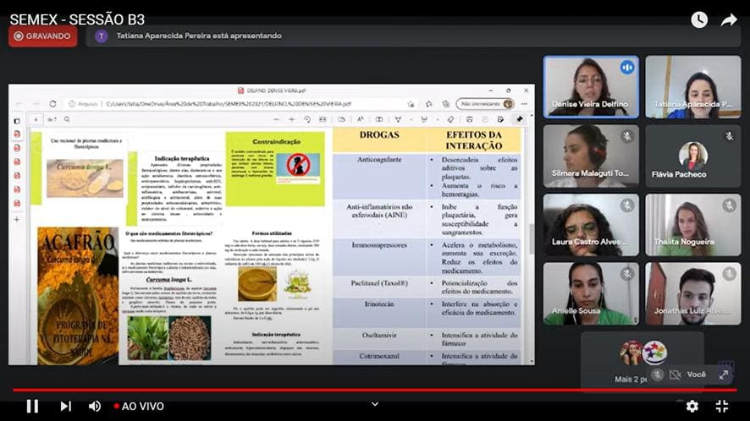Click the Share arrow icon
The height and width of the screenshot is (421, 750).
tap(729, 19)
